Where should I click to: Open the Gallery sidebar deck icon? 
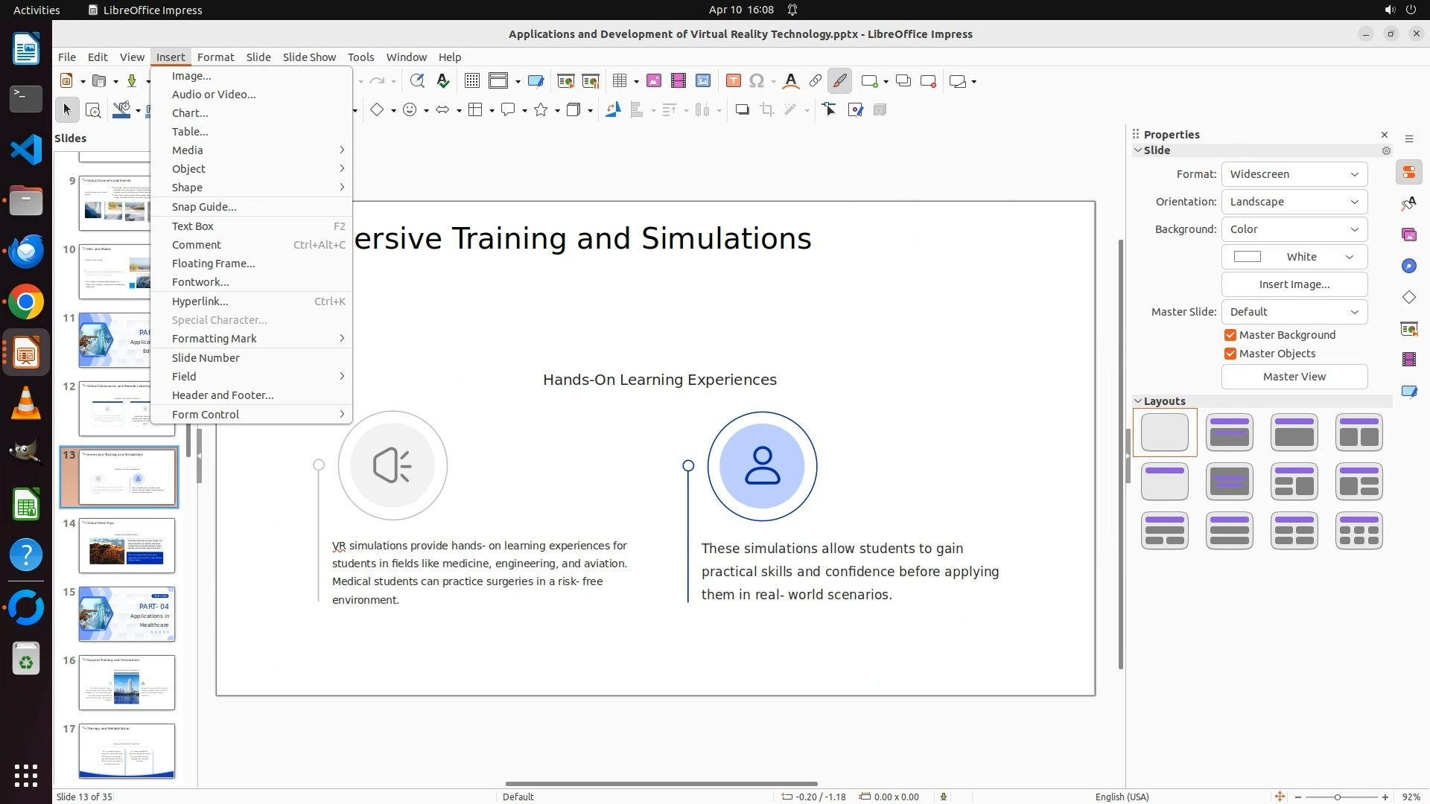1408,235
